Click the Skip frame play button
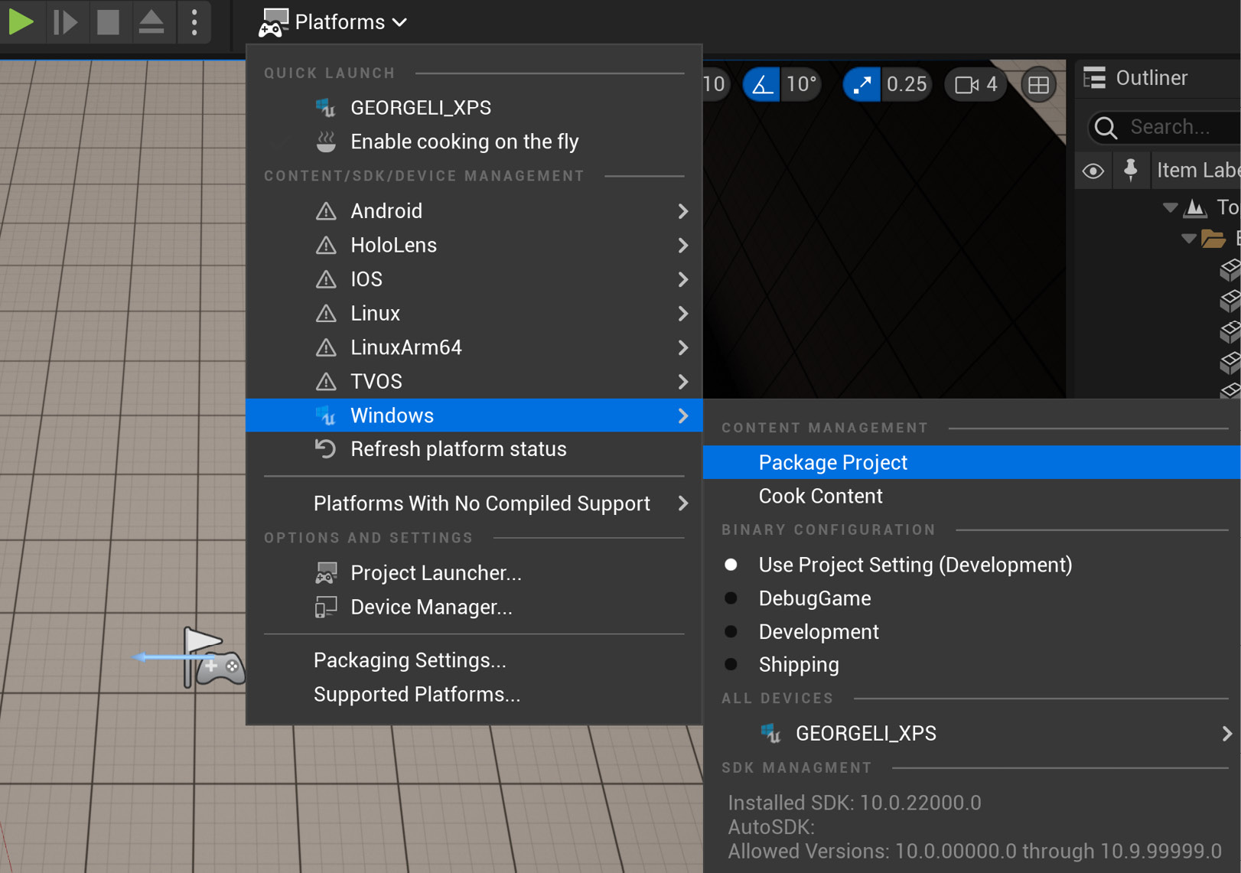The height and width of the screenshot is (873, 1241). 65,21
